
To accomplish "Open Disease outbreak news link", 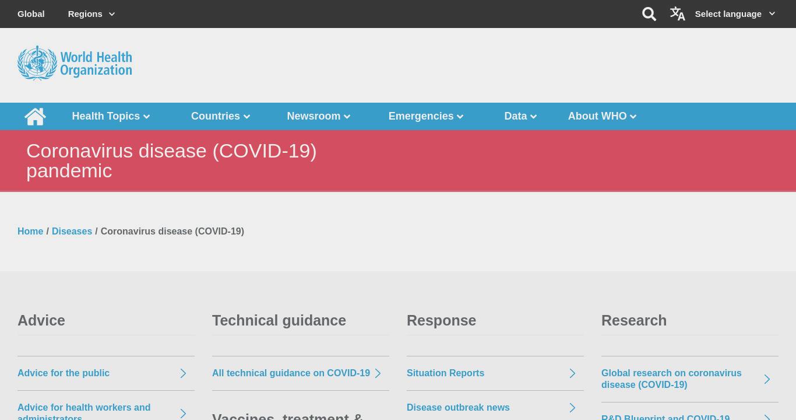I will [458, 408].
